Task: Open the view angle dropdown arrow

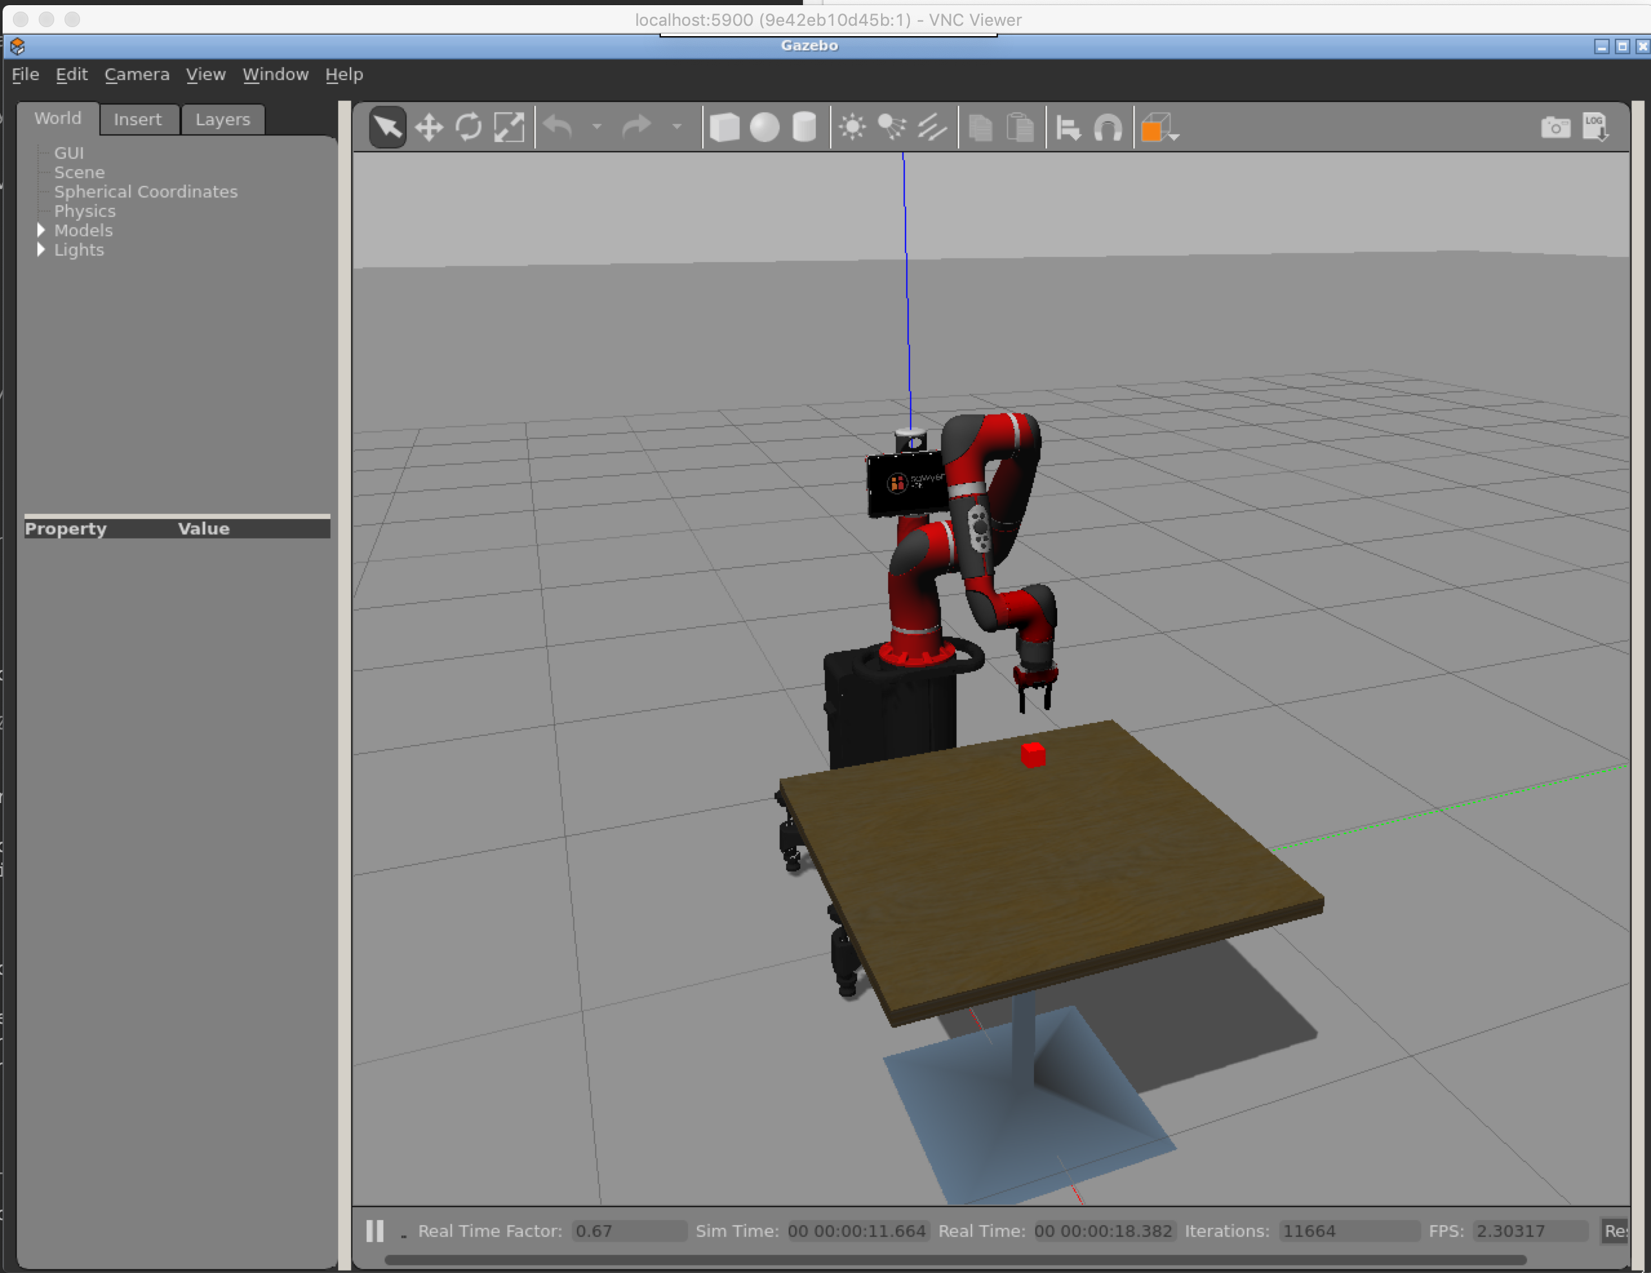Action: coord(1174,137)
